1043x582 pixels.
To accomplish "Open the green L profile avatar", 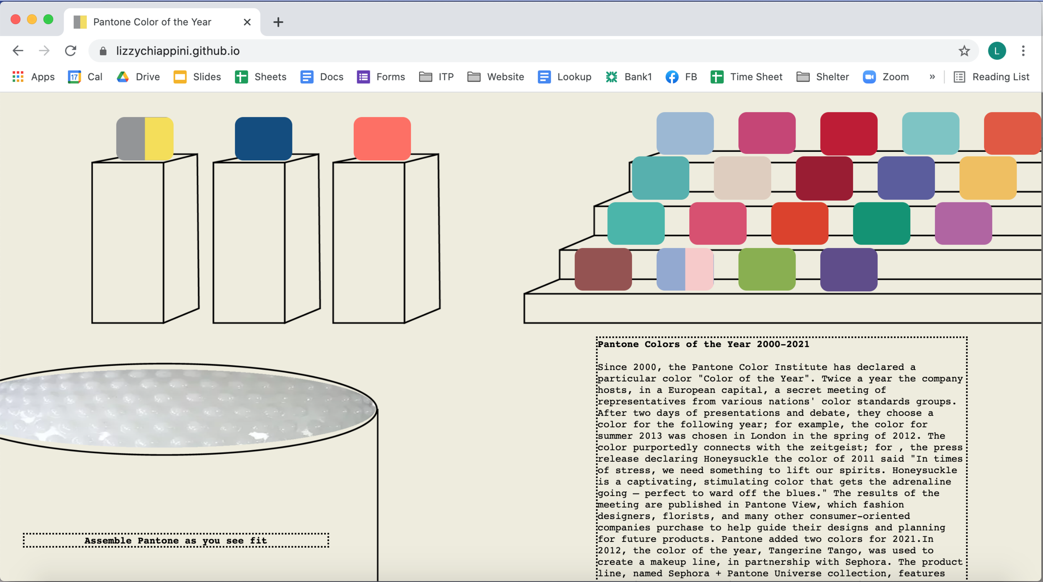I will [997, 51].
